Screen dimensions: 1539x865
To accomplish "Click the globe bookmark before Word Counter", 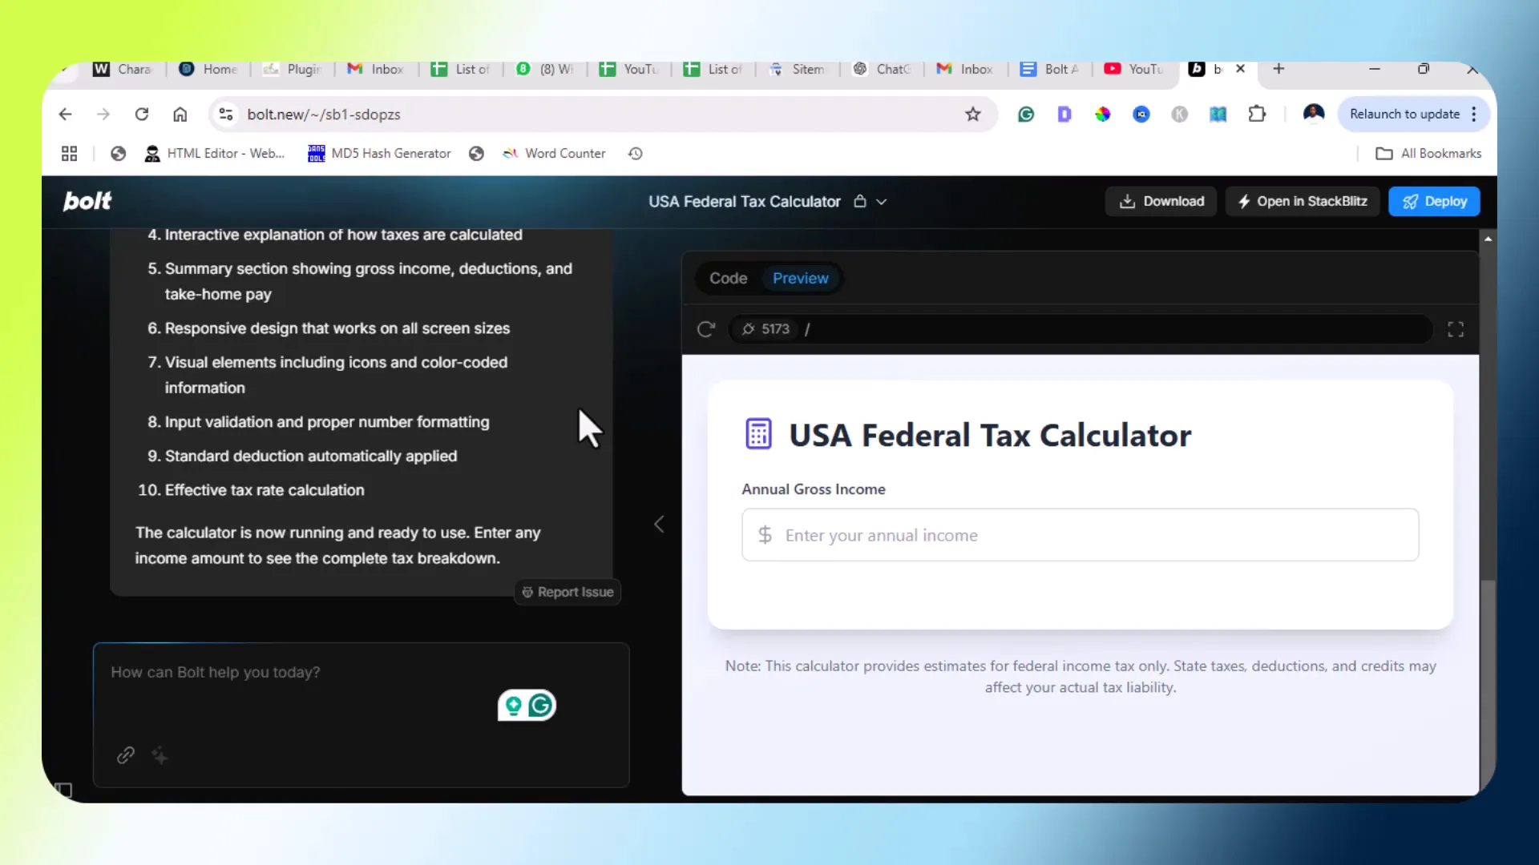I will pyautogui.click(x=477, y=154).
